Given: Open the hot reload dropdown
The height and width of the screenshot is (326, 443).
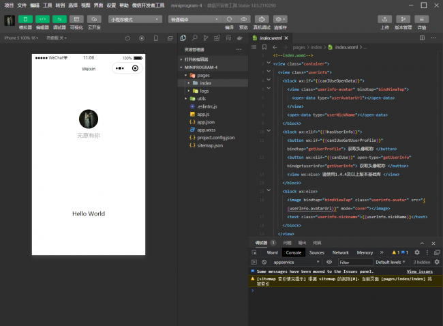Looking at the screenshot, I should pyautogui.click(x=57, y=38).
